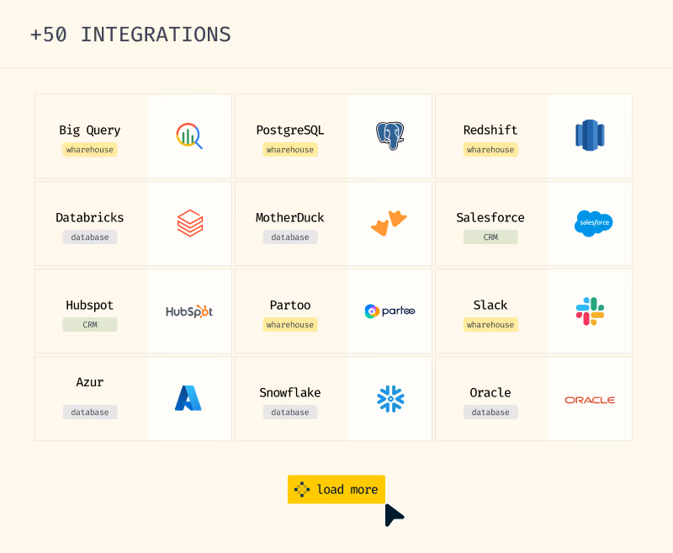Click the Slack logo
Viewport: 673px width, 553px height.
pos(590,311)
